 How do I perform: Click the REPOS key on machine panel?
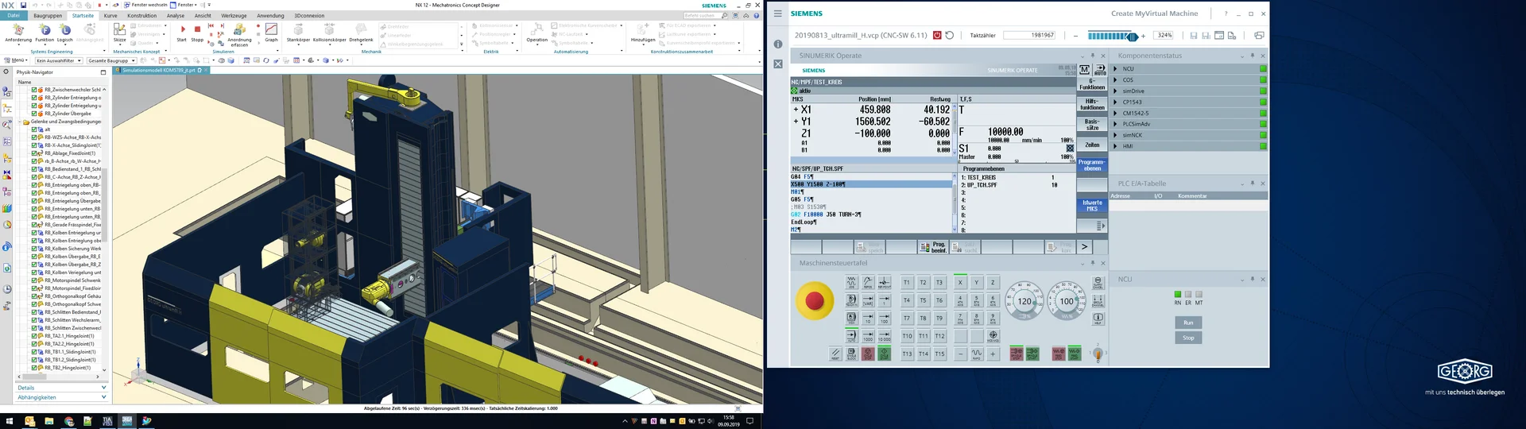pos(868,282)
